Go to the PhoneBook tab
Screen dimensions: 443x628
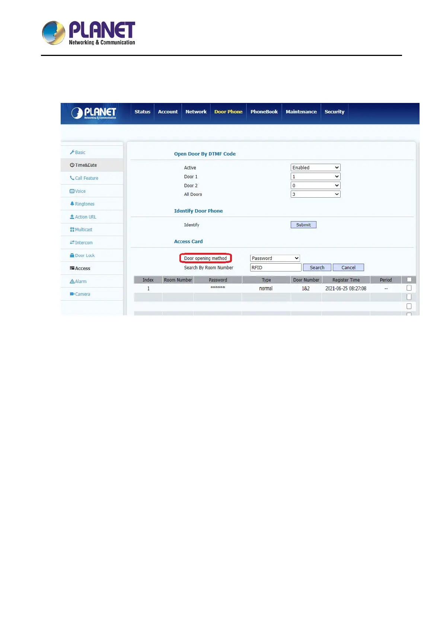point(264,112)
